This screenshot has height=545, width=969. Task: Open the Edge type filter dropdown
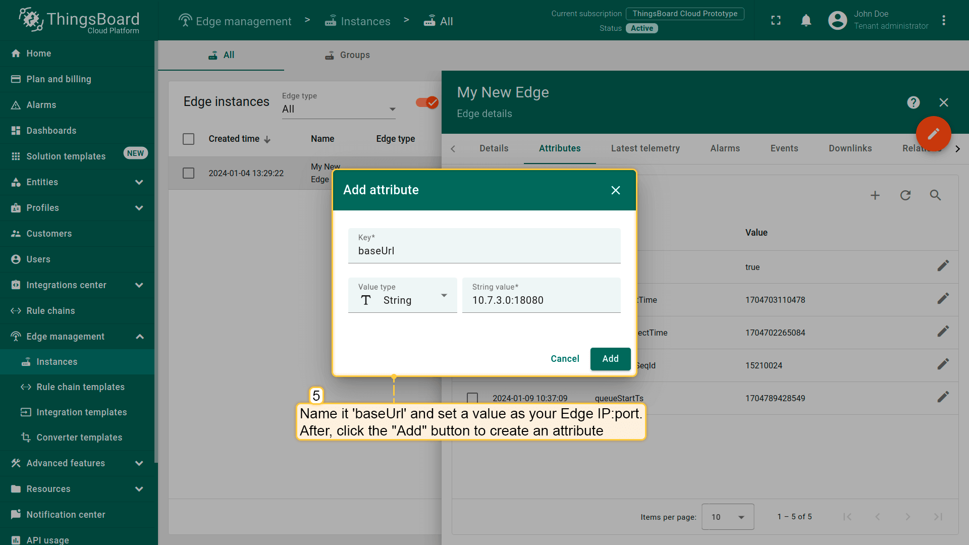click(x=338, y=109)
